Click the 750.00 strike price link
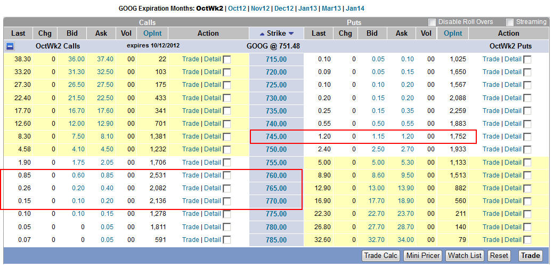553x267 pixels. (276, 149)
